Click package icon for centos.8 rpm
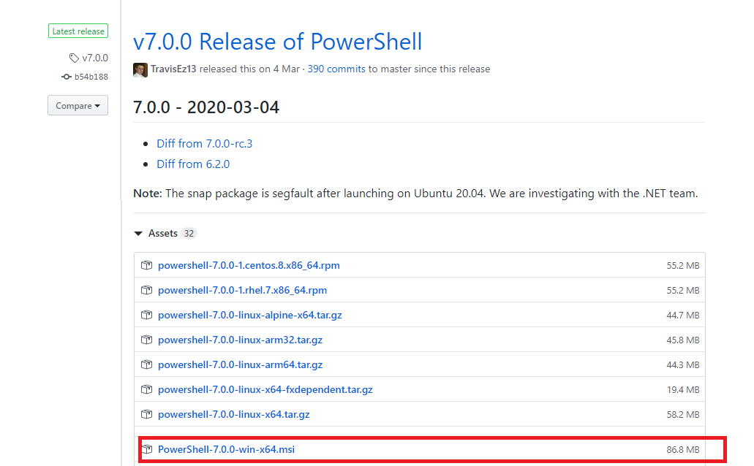This screenshot has height=466, width=754. pos(146,265)
